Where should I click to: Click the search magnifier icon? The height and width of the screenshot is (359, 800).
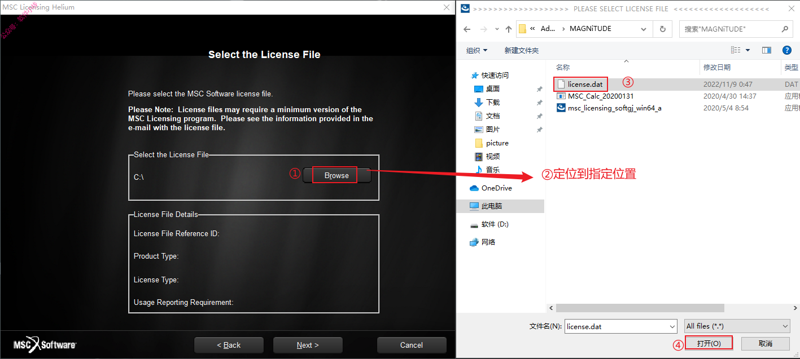[x=785, y=29]
